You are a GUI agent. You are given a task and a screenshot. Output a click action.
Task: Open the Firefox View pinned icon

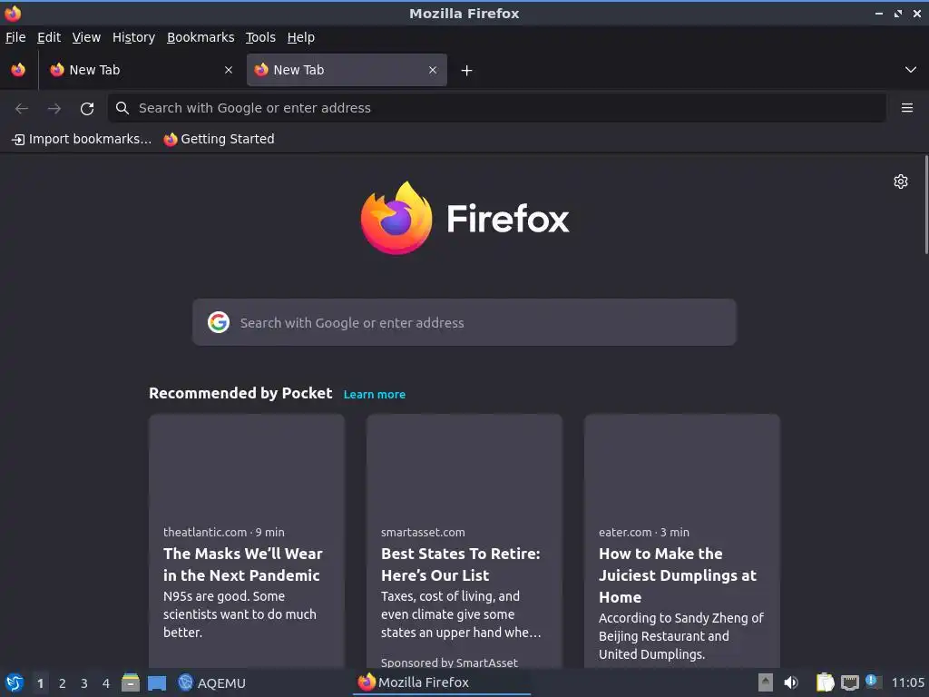pyautogui.click(x=18, y=70)
